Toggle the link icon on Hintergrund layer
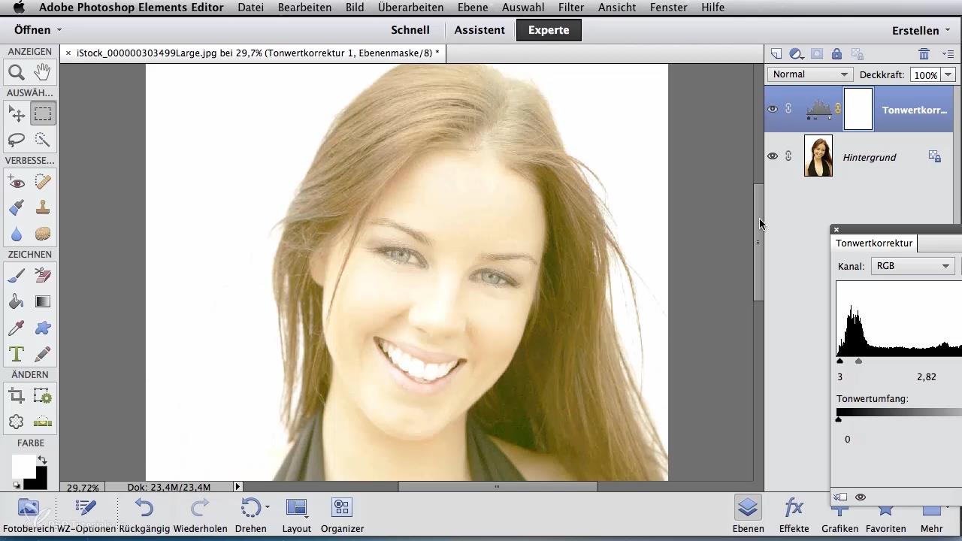The width and height of the screenshot is (962, 541). 788,156
